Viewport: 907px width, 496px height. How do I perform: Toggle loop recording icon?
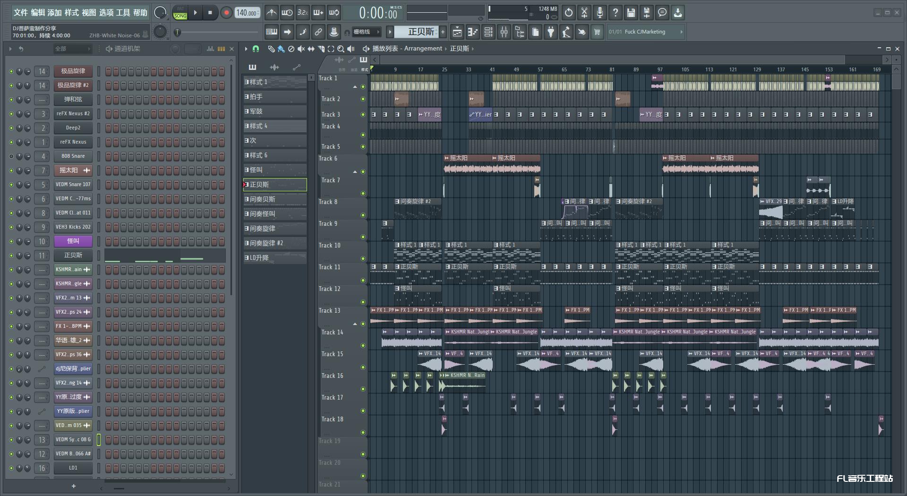334,13
